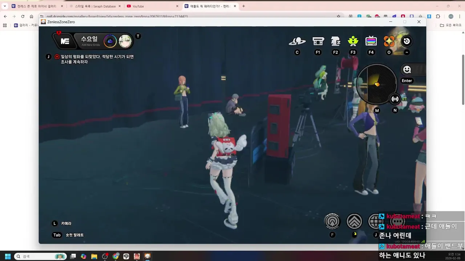Open the 갤러리 bookmark in bookmarks bar
Screen dimensions: 465x261
[x=26, y=25]
